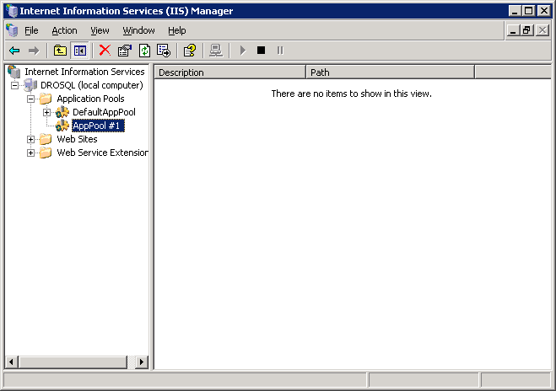Select AppPool #1 in the tree
556x391 pixels.
click(x=98, y=126)
